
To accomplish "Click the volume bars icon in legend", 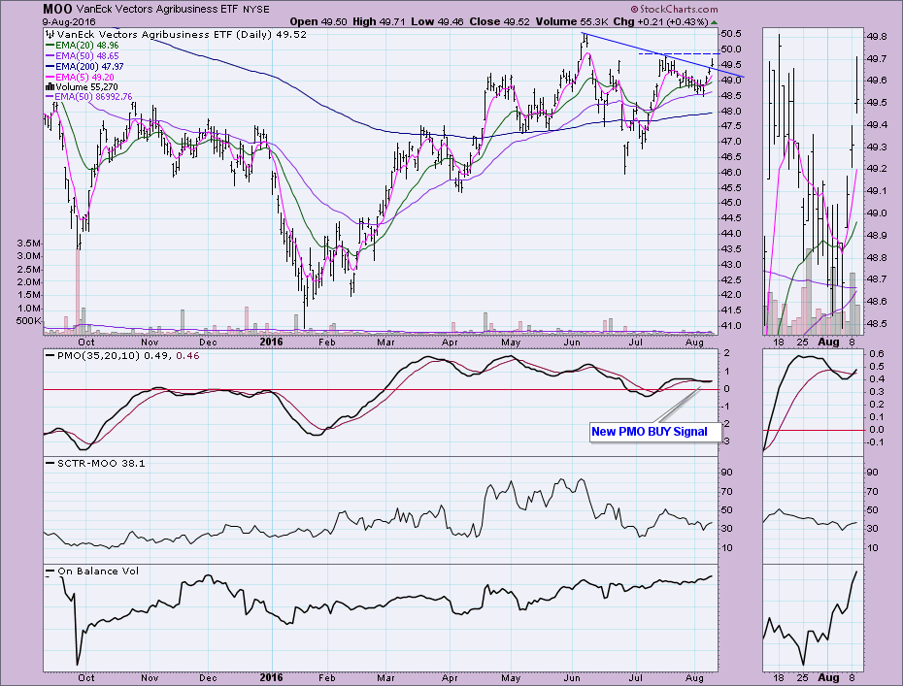I will pos(48,86).
